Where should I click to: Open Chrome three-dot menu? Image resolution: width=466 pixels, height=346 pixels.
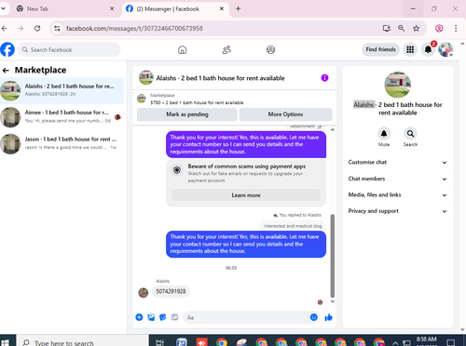456,28
